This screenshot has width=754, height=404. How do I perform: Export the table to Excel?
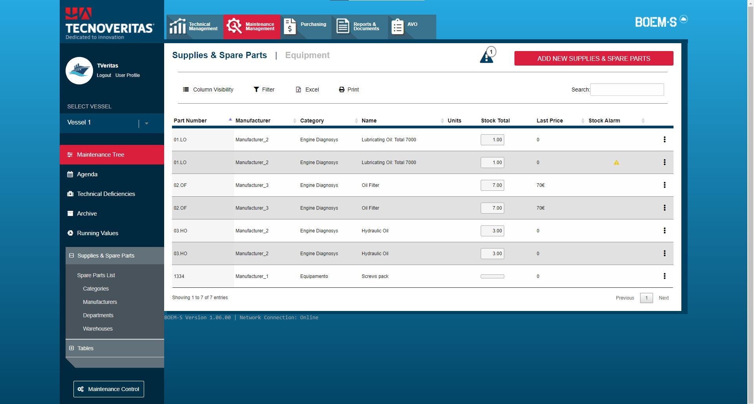(307, 90)
